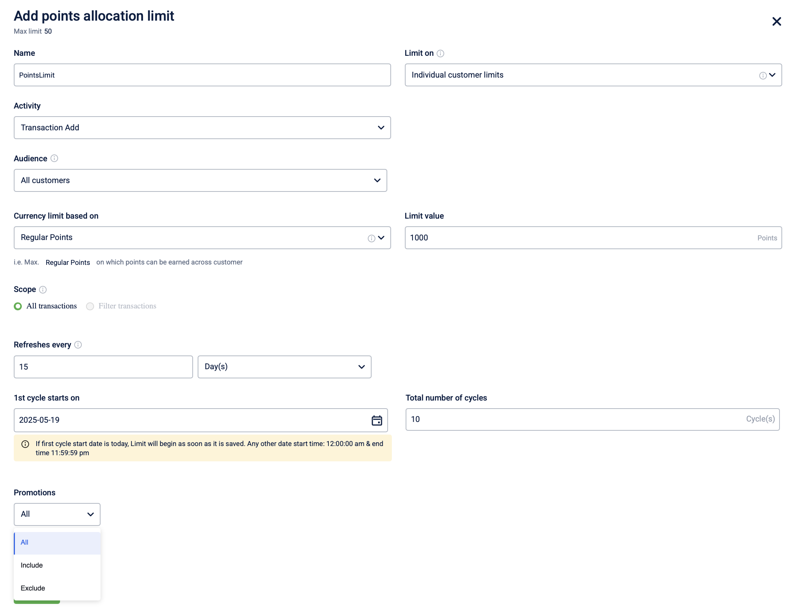The image size is (799, 610).
Task: Open the All customers audience dropdown
Action: pyautogui.click(x=200, y=180)
